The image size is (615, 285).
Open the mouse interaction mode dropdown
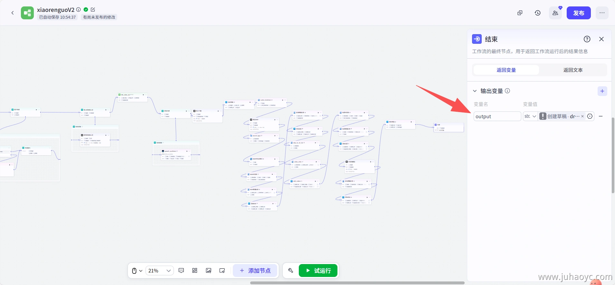[137, 271]
